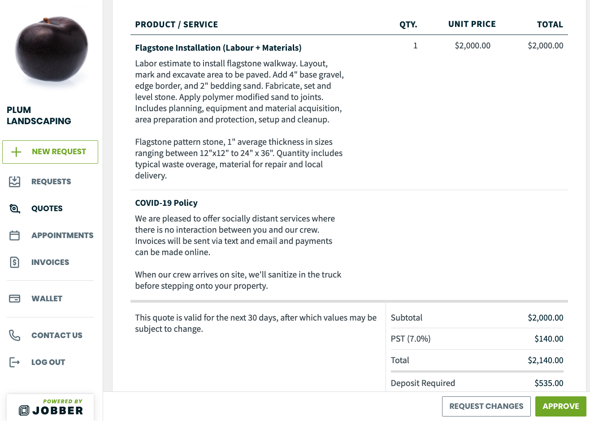Approve the quote
This screenshot has height=421, width=590.
point(560,406)
